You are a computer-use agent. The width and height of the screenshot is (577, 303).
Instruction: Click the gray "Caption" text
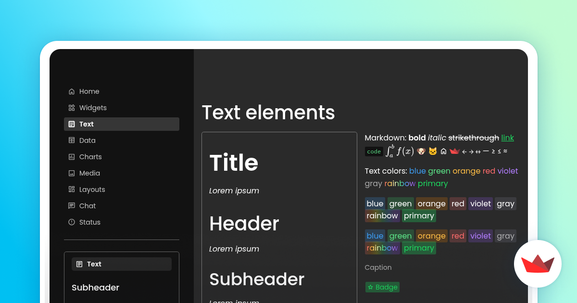[x=378, y=267]
